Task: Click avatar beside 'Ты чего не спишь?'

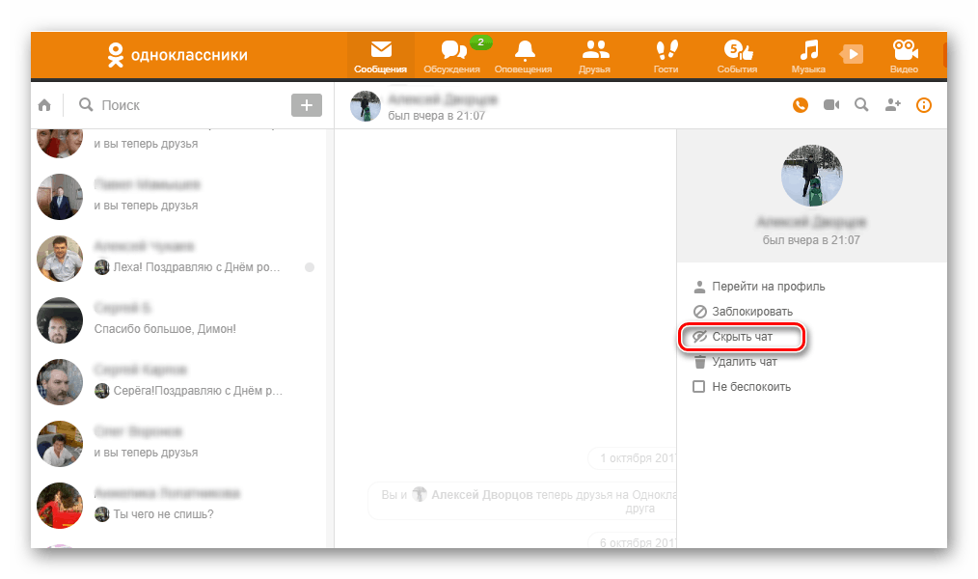Action: point(60,506)
